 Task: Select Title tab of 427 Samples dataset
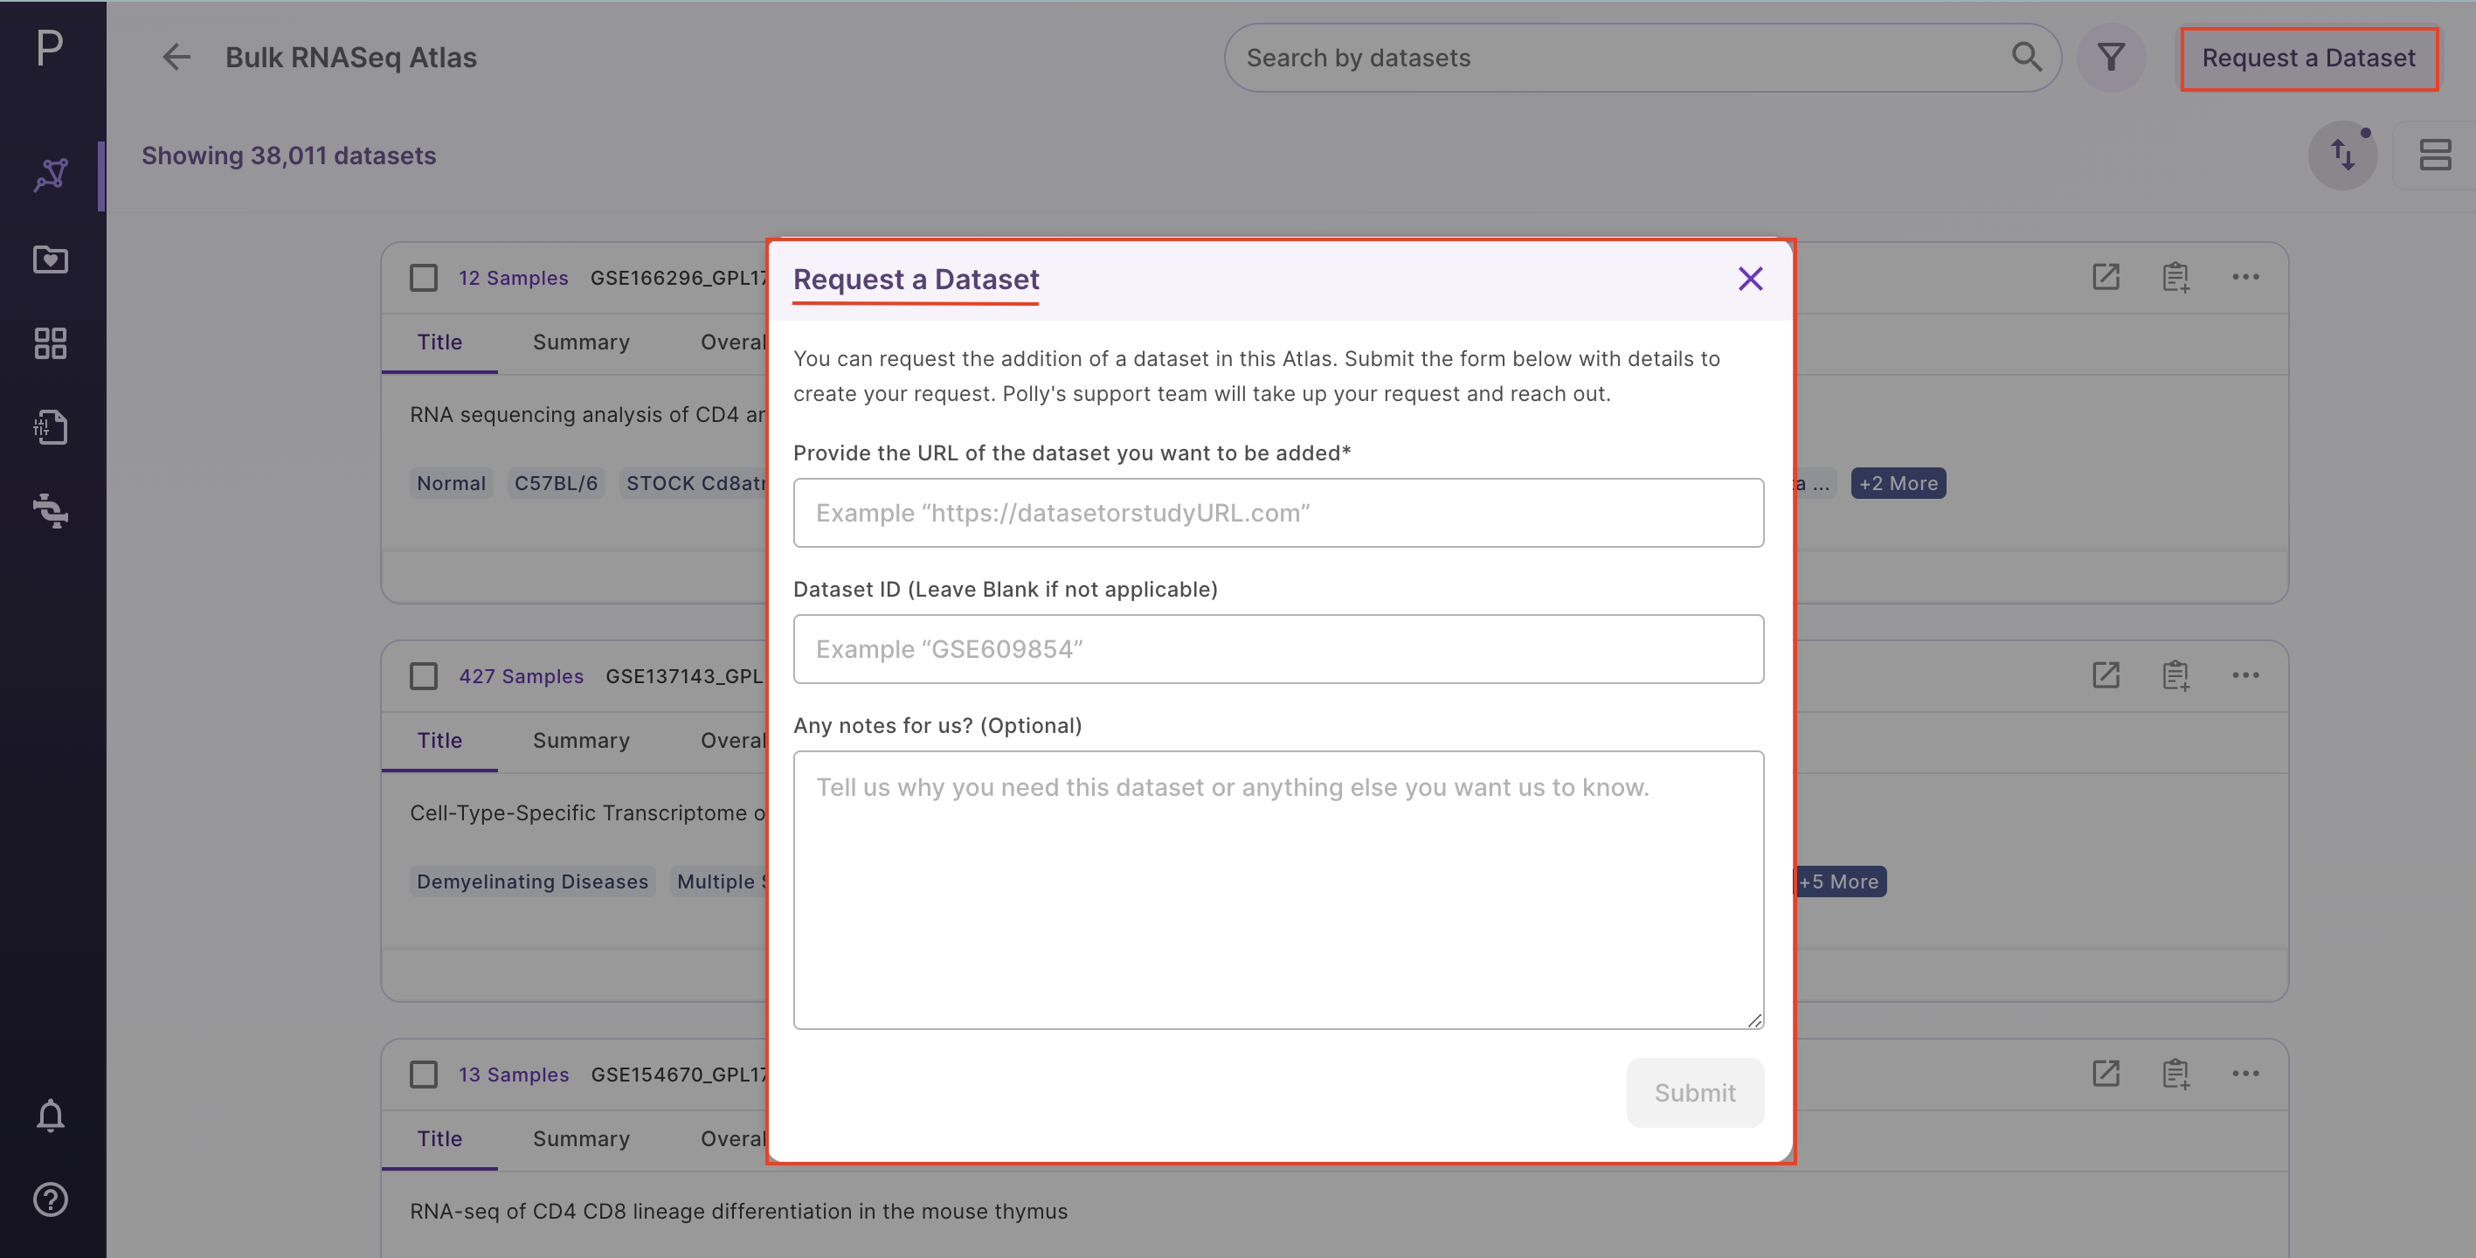(439, 740)
